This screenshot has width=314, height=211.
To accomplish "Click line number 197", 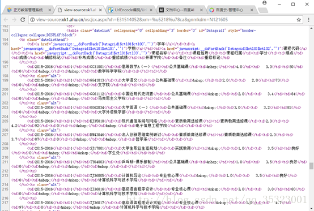I will coord(5,67).
